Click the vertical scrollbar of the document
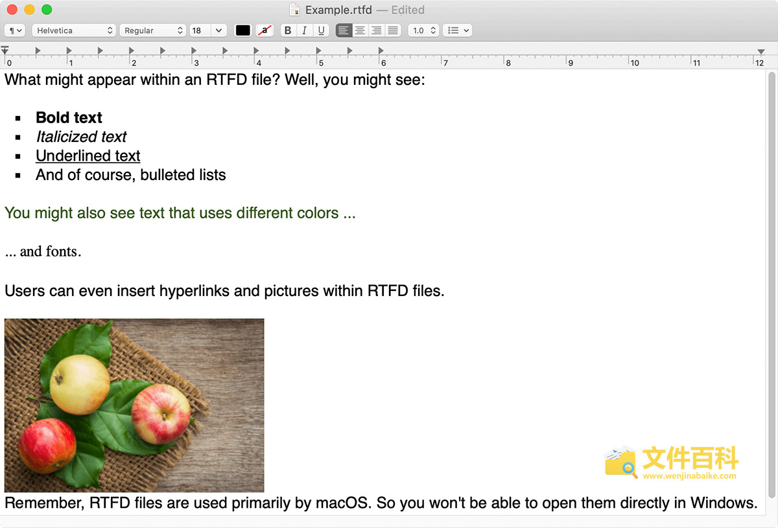Viewport: 778px width, 528px height. coord(772,285)
